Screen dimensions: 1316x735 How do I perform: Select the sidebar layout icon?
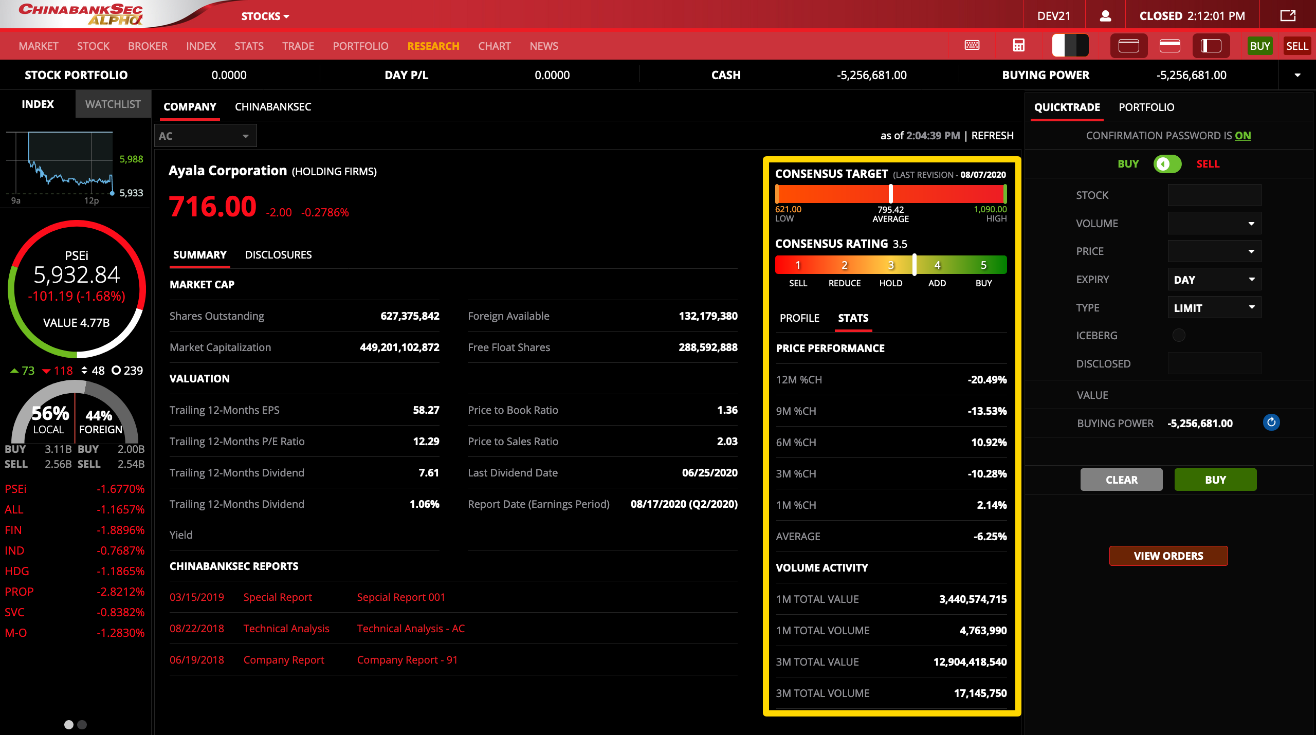pyautogui.click(x=1211, y=46)
